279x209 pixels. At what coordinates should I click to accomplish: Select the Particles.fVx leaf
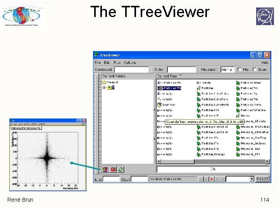[x=247, y=88]
